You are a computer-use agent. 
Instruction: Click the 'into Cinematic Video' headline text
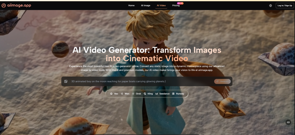(x=147, y=58)
